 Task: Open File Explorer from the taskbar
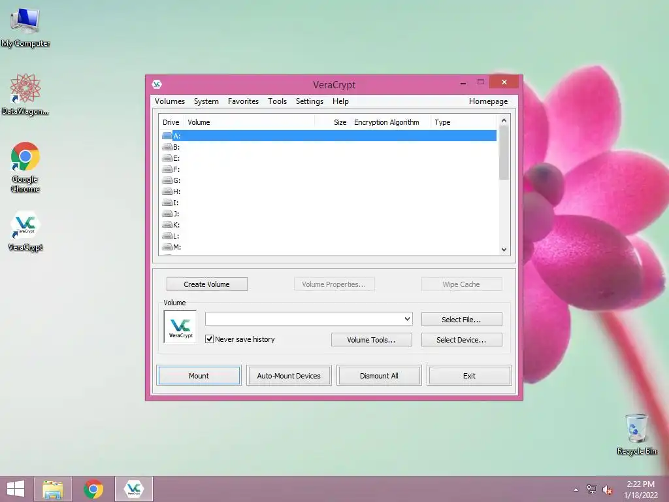53,489
